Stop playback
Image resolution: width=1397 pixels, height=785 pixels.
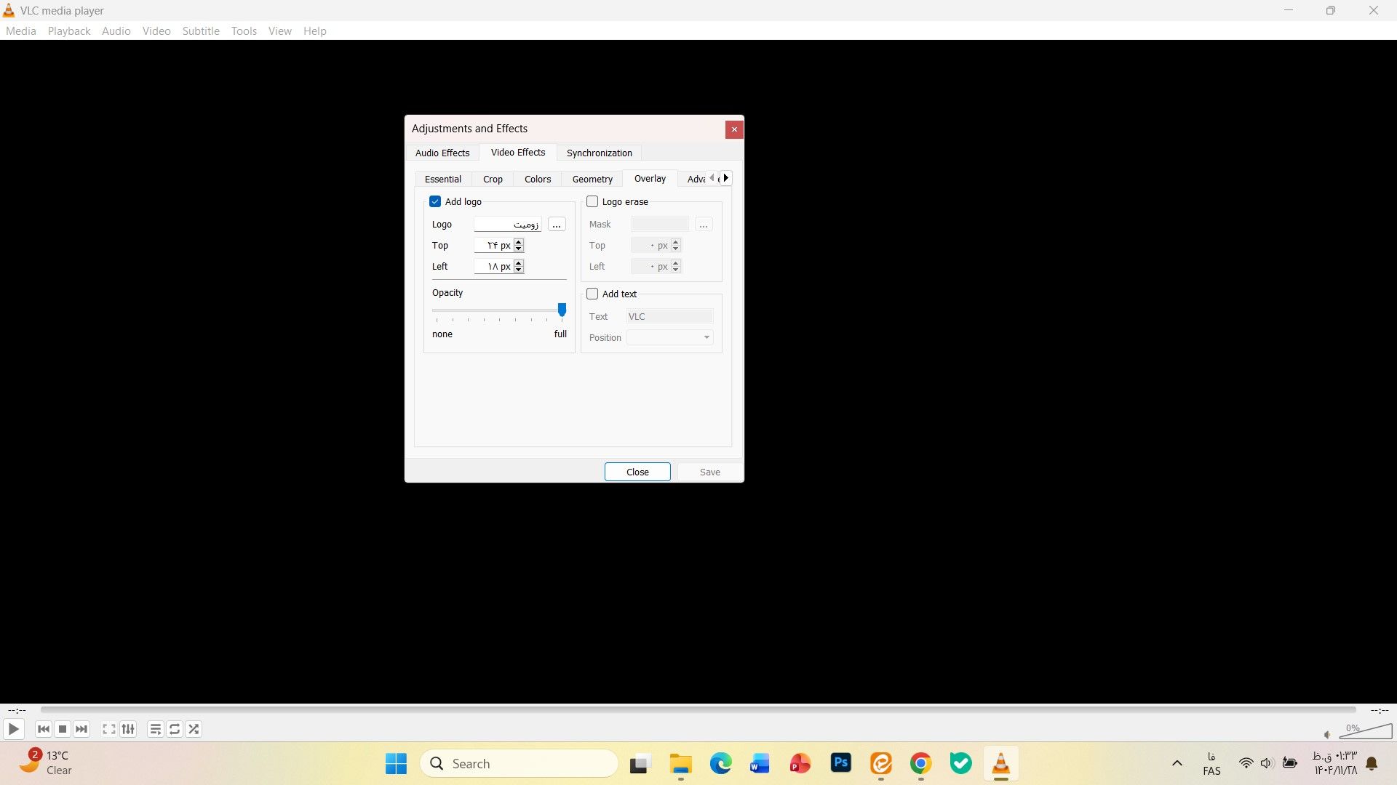(x=63, y=729)
